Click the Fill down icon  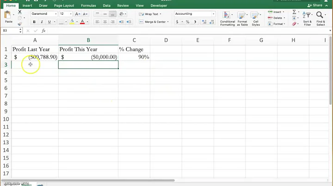click(294, 18)
